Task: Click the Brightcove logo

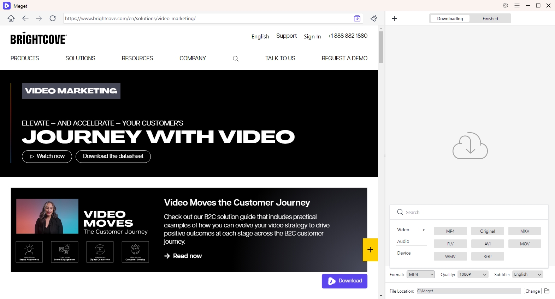Action: coord(39,38)
